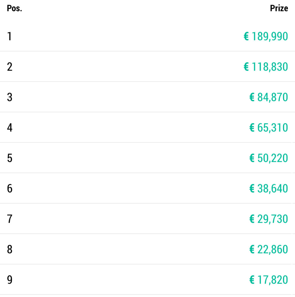The width and height of the screenshot is (295, 297).
Task: Click position number 2 in table
Action: click(x=10, y=67)
